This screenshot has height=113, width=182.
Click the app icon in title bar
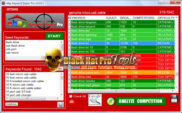coord(3,3)
